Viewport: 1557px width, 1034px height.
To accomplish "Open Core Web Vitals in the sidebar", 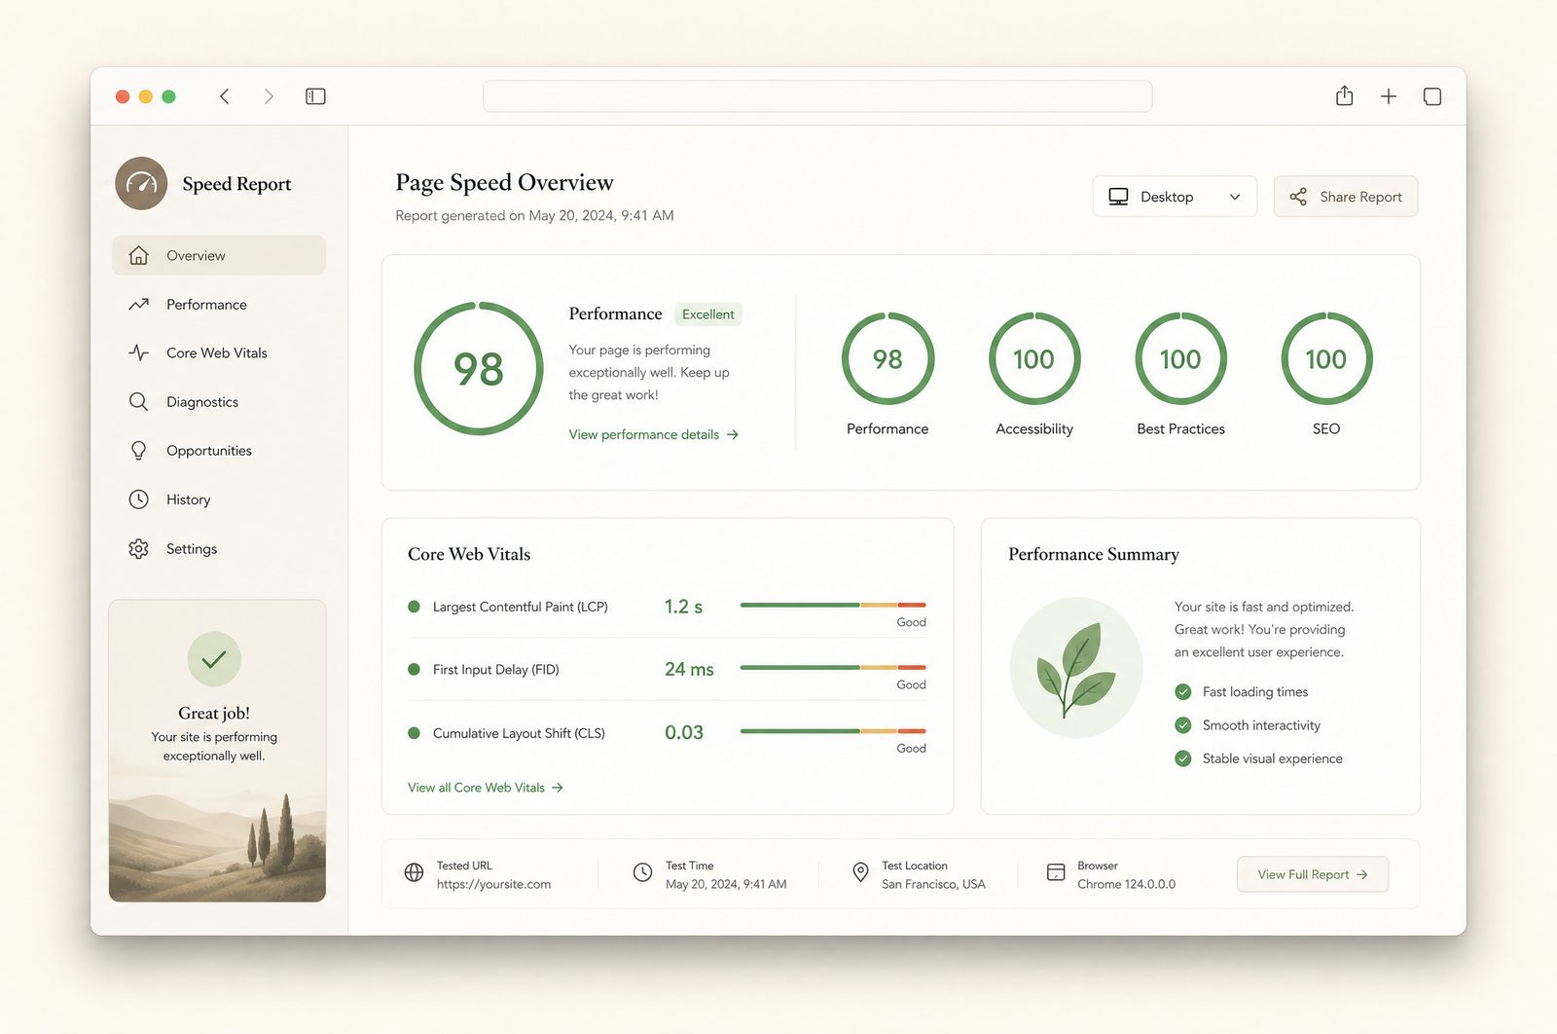I will (x=219, y=352).
